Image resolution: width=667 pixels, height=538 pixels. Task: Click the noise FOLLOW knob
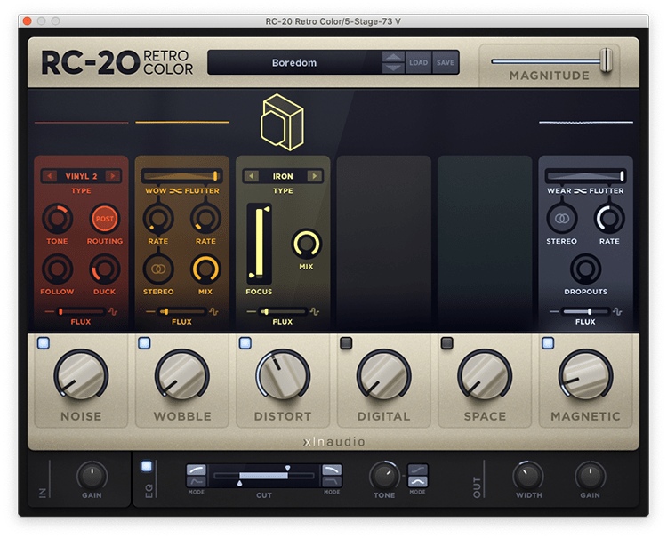coord(57,269)
